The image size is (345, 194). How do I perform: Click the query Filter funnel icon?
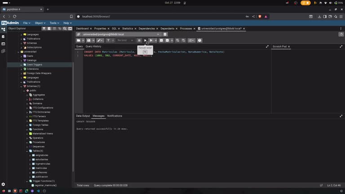(x=108, y=40)
